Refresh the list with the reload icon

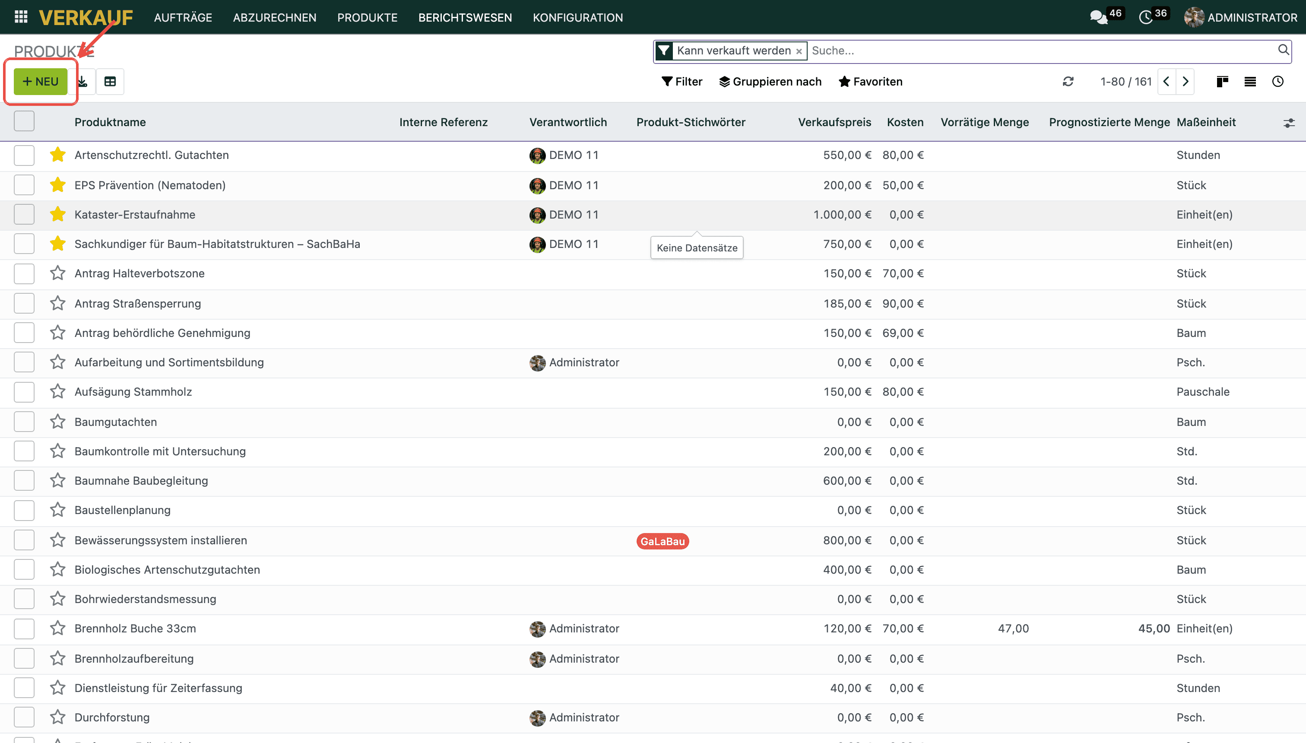pyautogui.click(x=1068, y=82)
